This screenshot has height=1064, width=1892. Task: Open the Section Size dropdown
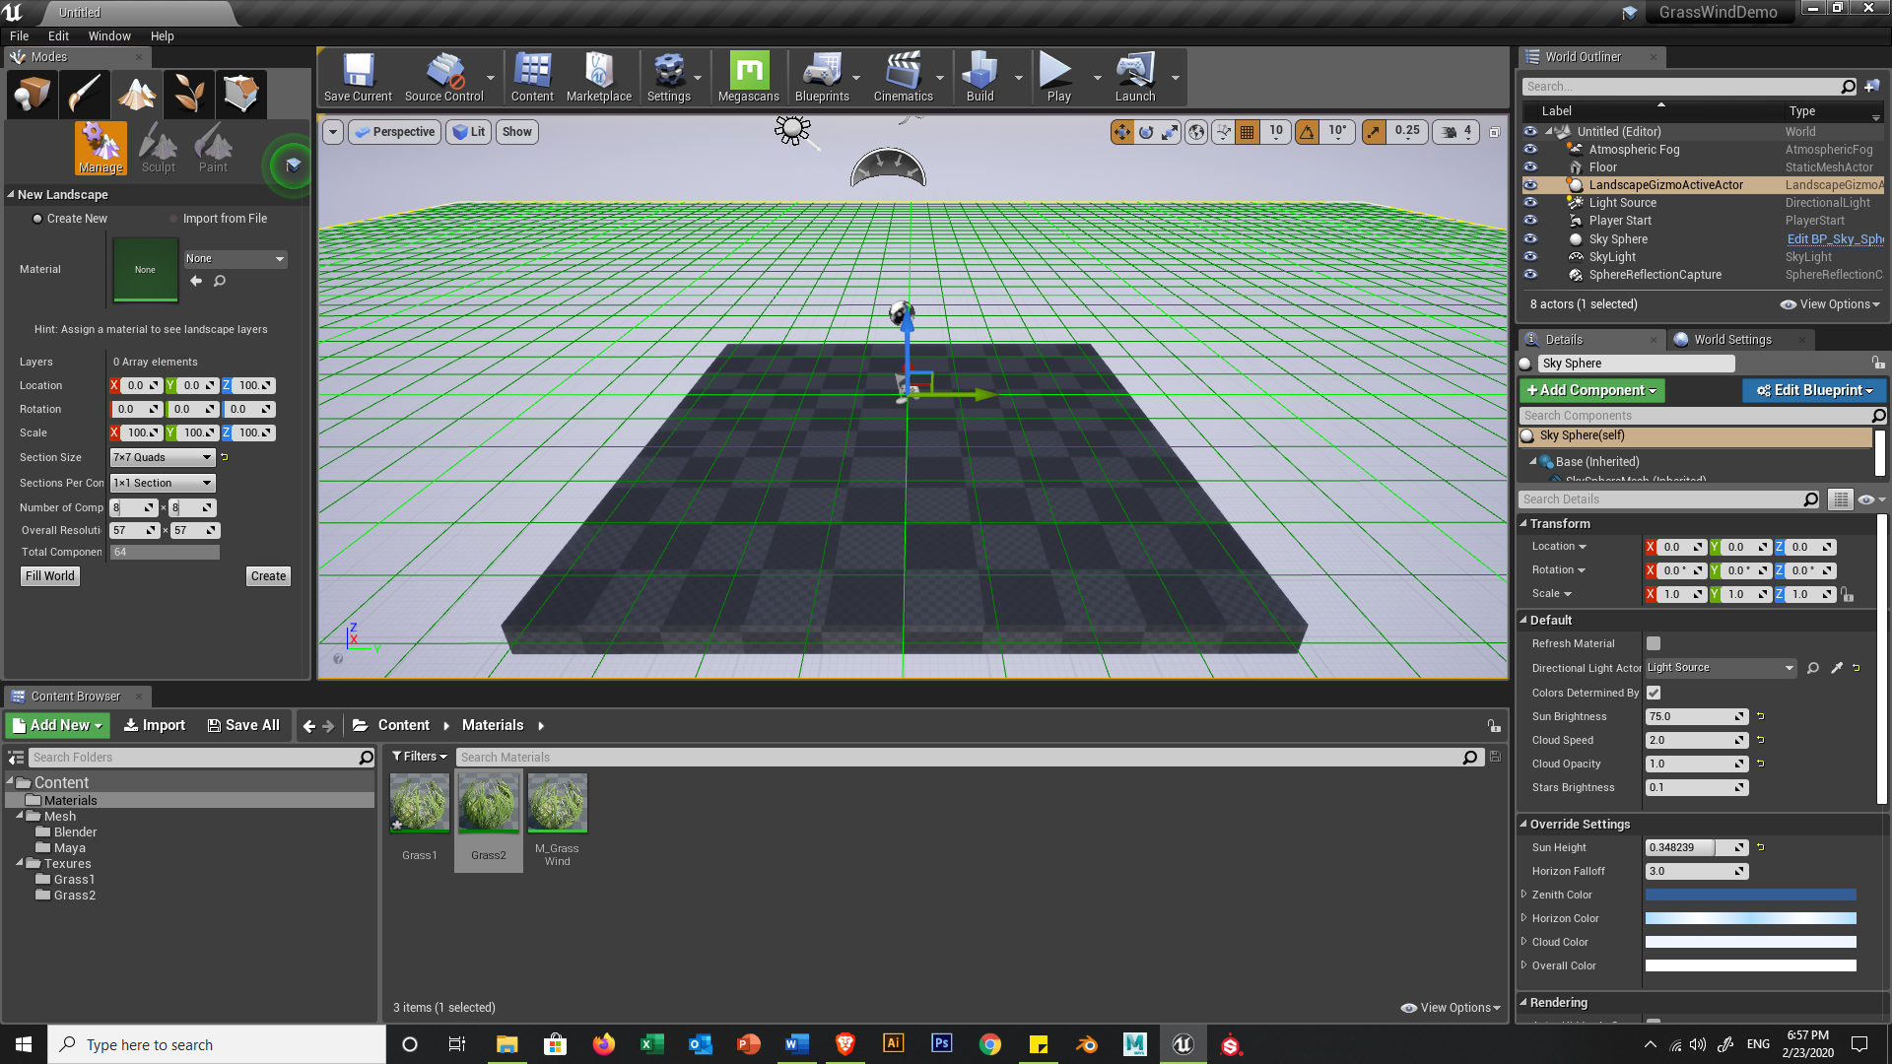(x=163, y=457)
